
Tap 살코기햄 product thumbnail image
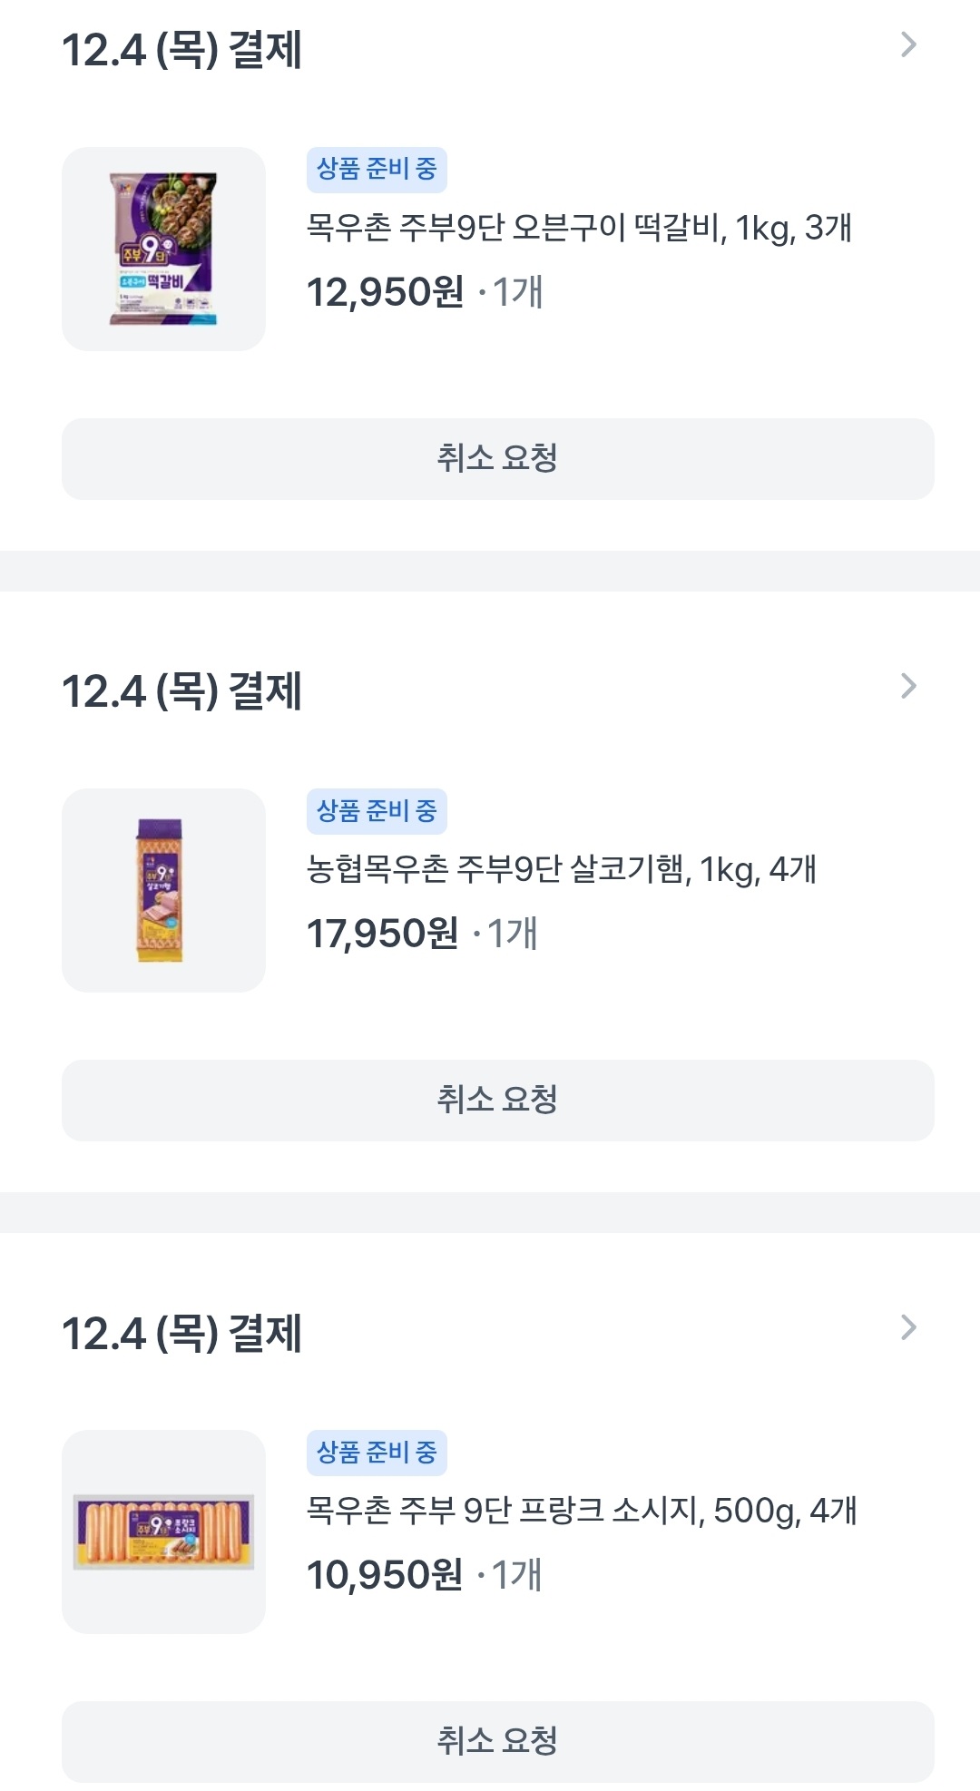click(x=163, y=890)
